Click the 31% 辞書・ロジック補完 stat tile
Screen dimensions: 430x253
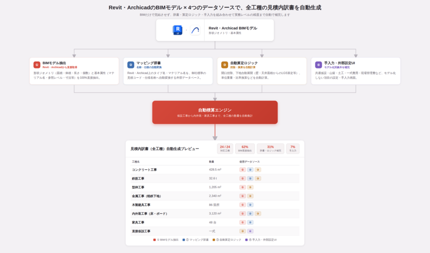(270, 149)
